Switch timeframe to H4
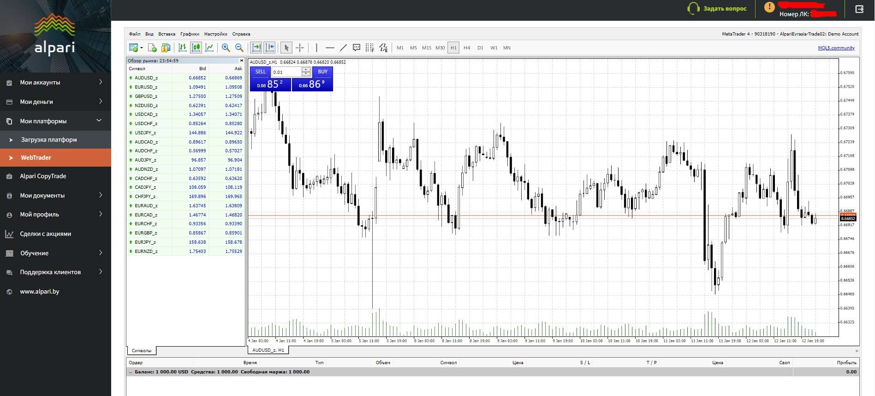875x396 pixels. click(x=467, y=48)
